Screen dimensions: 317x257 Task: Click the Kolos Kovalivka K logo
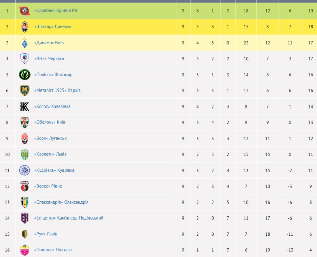click(x=24, y=107)
